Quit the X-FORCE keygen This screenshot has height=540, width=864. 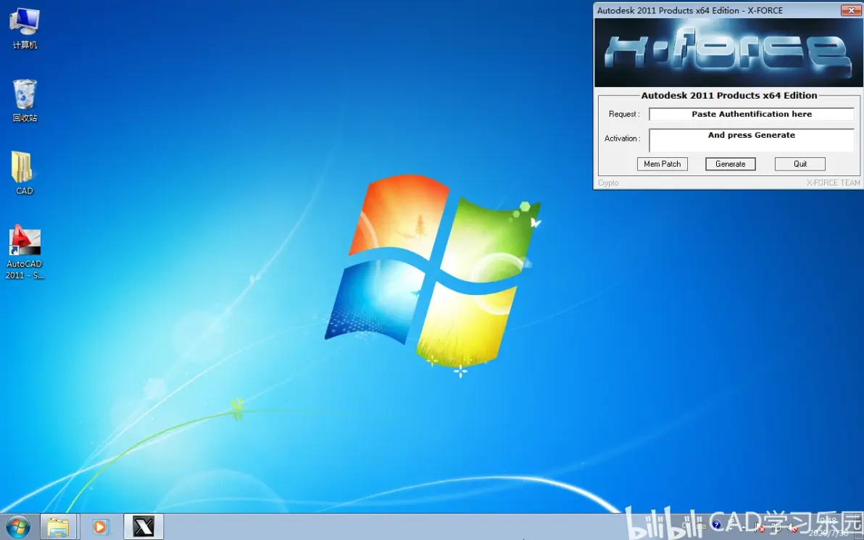800,164
